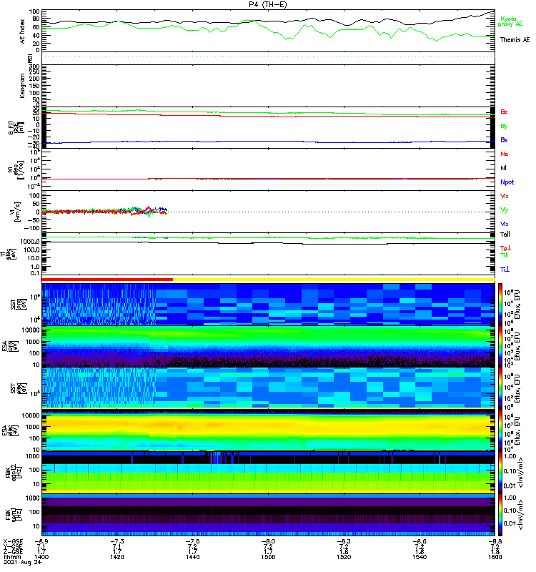Click the 1500 time tick label
Screen dimensions: 536x572
tap(268, 557)
